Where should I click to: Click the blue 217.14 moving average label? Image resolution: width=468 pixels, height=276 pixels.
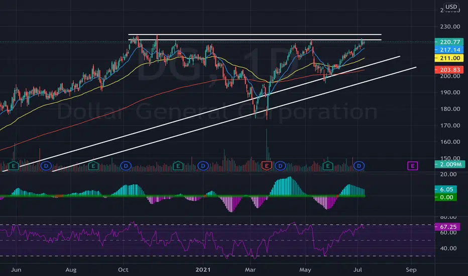click(449, 50)
